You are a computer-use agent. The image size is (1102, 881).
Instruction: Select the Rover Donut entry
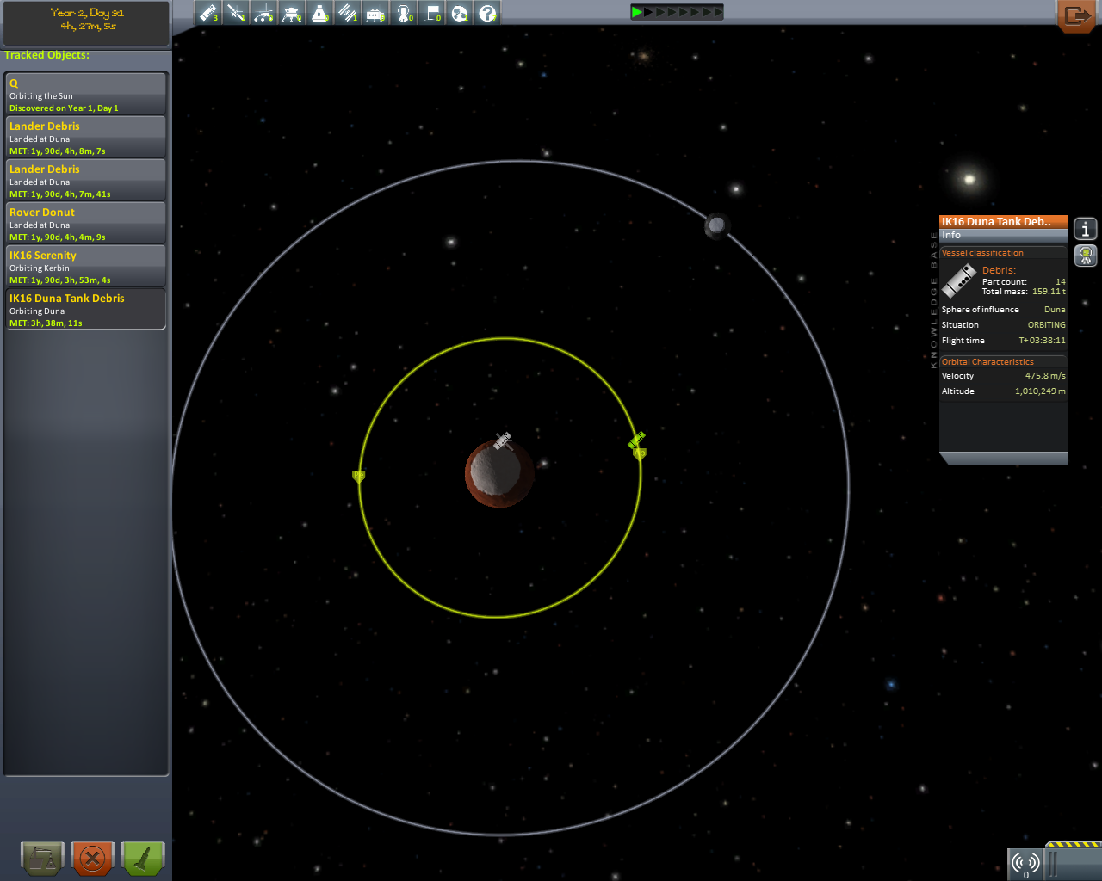[x=85, y=223]
